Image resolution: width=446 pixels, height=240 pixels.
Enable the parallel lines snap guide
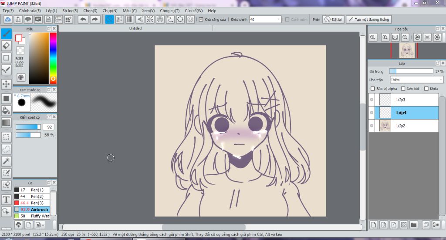click(x=119, y=19)
